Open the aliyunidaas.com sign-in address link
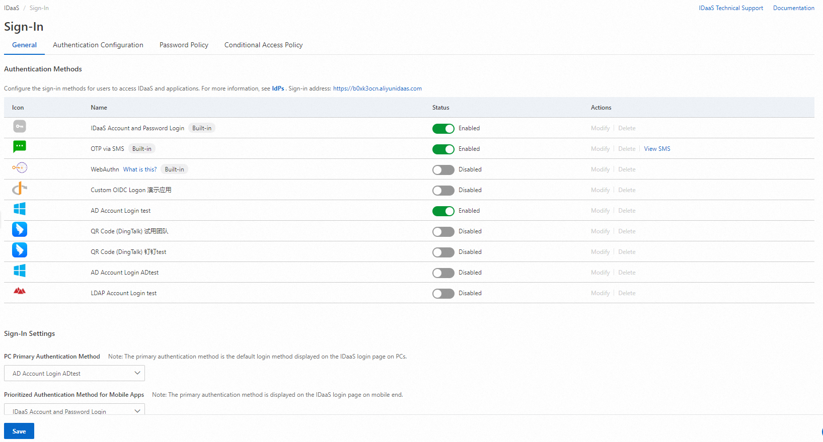Image resolution: width=823 pixels, height=442 pixels. (378, 89)
